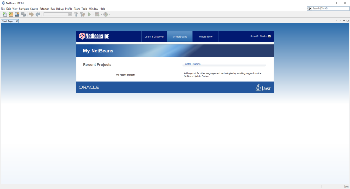
Task: Click the Open Project toolbar icon
Action: 17,14
